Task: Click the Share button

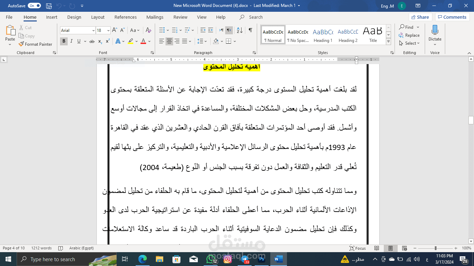Action: tap(421, 17)
